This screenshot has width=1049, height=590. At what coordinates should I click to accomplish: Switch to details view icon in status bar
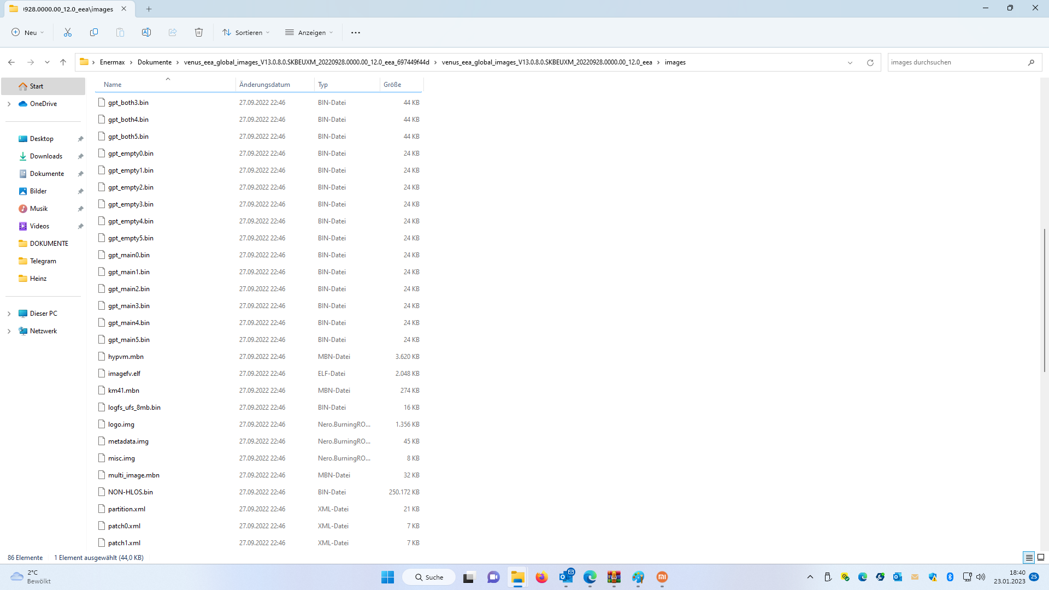click(x=1029, y=557)
